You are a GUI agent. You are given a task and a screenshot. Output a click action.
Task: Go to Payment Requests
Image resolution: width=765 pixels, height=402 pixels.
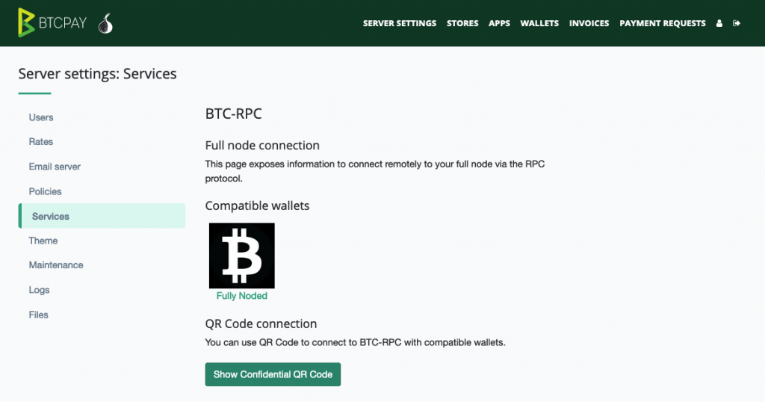pos(663,23)
